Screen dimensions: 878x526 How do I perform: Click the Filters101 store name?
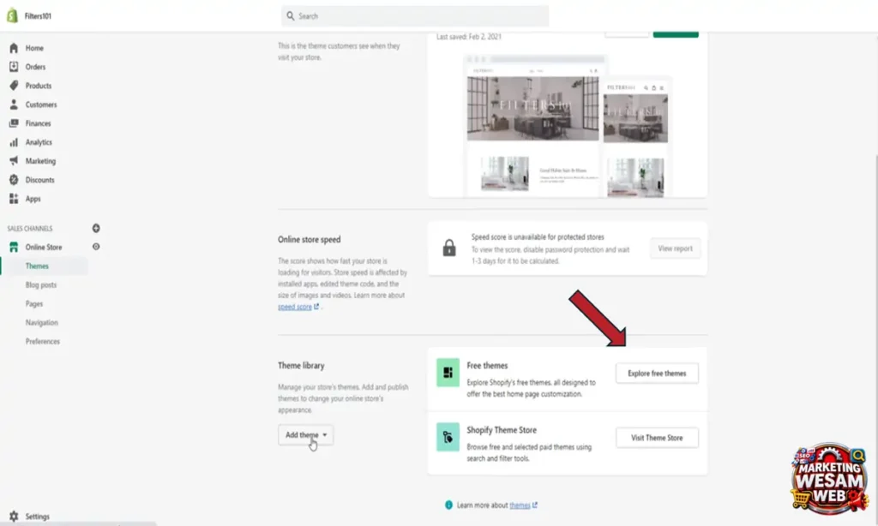38,16
